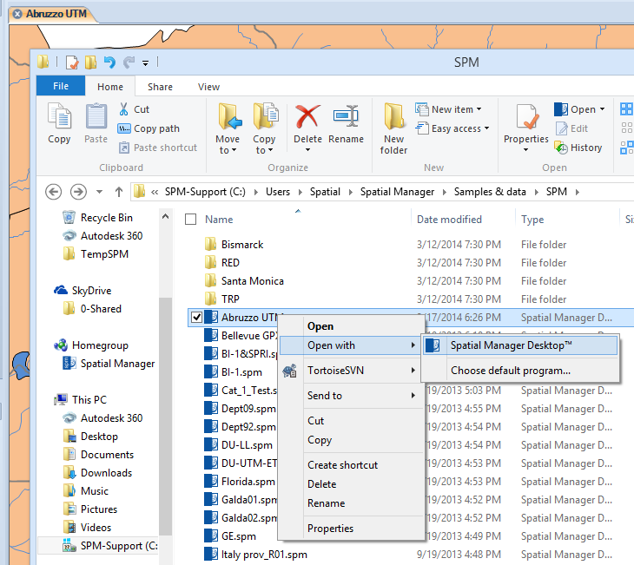The image size is (634, 565).
Task: Click the Rename icon in the ribbon
Action: pyautogui.click(x=346, y=118)
